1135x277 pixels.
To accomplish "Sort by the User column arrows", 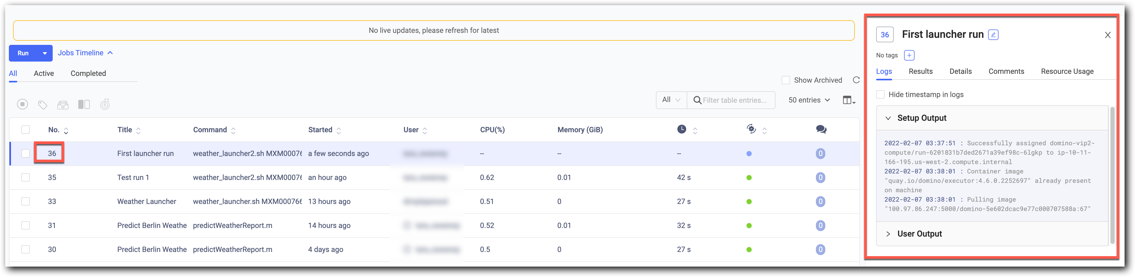I will point(425,131).
